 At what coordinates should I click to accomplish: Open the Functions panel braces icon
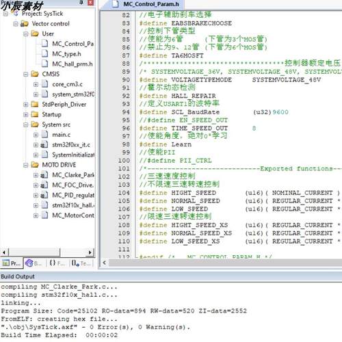[x=53, y=263]
